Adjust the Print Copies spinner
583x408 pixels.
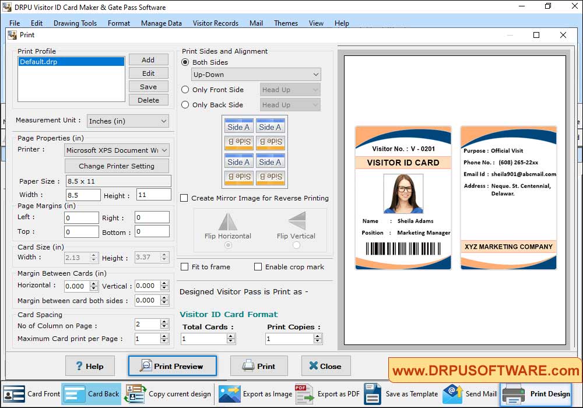coord(317,339)
